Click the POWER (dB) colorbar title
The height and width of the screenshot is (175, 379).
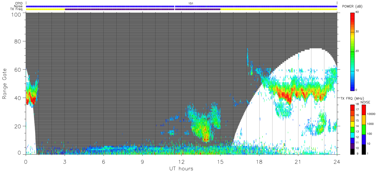pos(352,6)
